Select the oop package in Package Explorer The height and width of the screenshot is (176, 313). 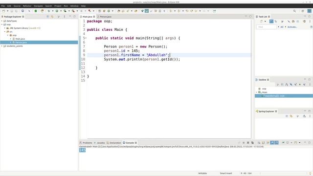click(x=14, y=35)
